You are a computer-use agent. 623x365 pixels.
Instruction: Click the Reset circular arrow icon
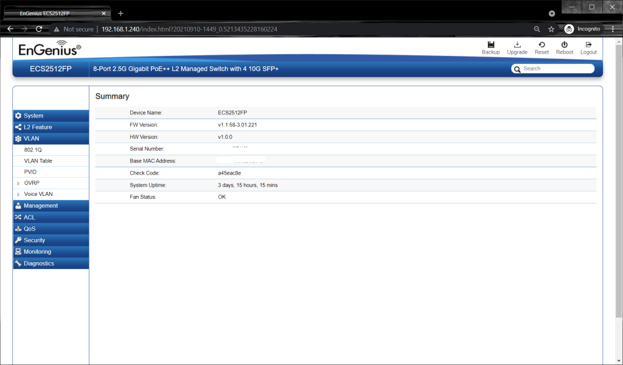(x=541, y=44)
